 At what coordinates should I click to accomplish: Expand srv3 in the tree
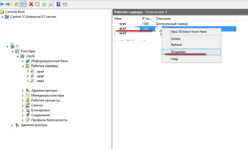click(28, 81)
